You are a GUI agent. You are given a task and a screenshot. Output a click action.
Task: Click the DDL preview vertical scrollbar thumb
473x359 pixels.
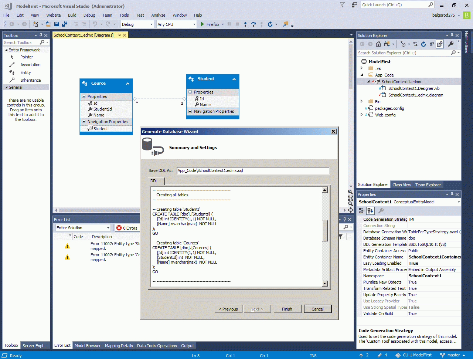point(325,231)
